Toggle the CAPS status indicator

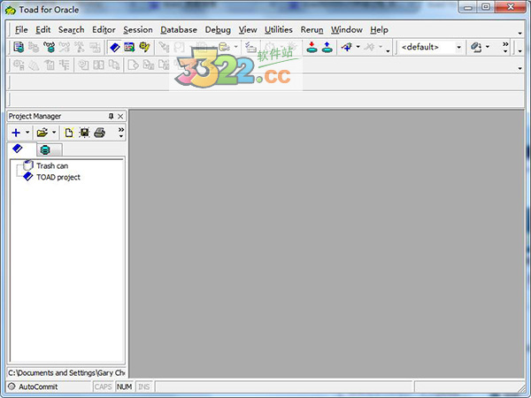click(104, 387)
